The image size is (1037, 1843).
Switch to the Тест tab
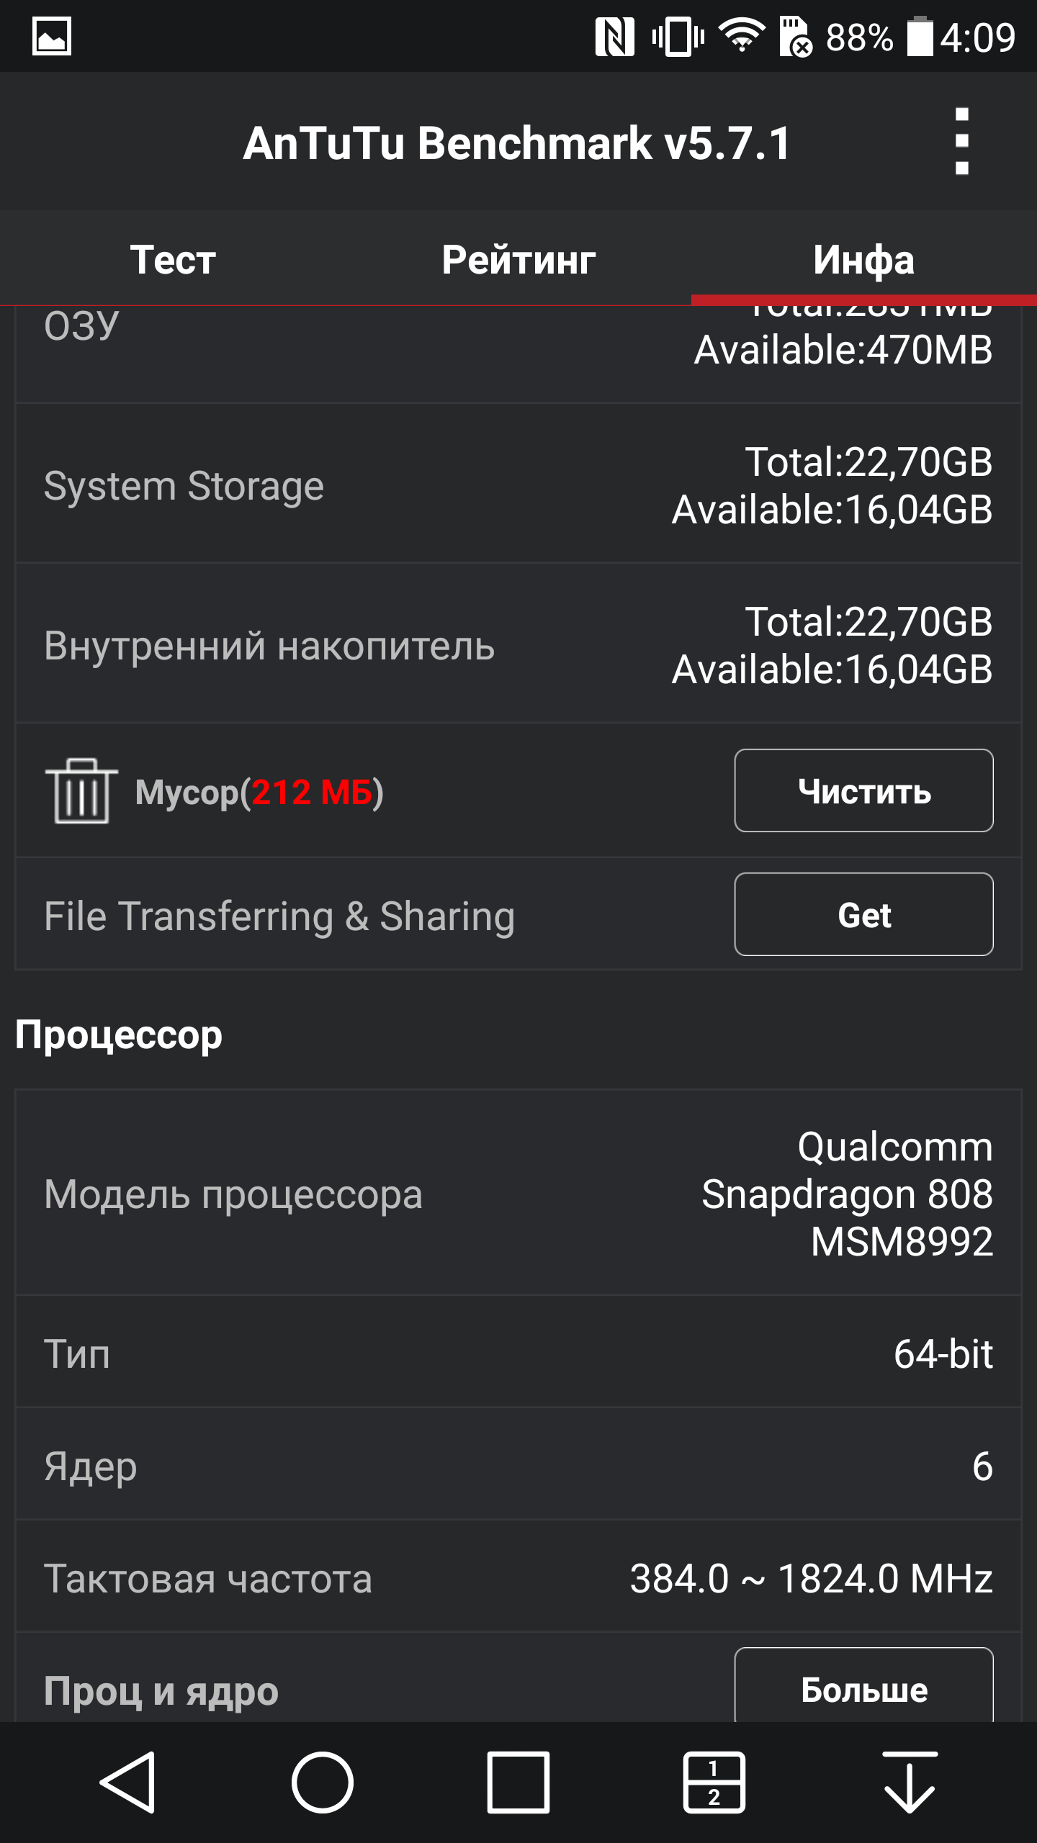coord(173,259)
